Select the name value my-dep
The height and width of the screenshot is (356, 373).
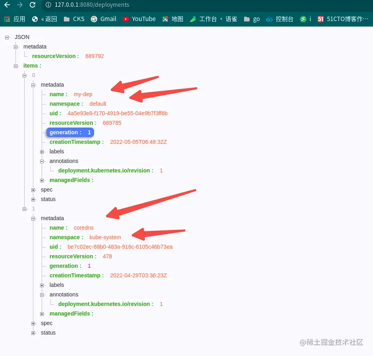point(83,94)
